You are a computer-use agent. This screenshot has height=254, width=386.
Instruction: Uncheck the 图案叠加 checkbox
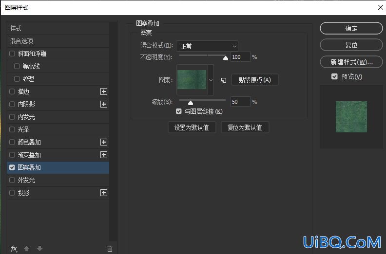pos(12,167)
